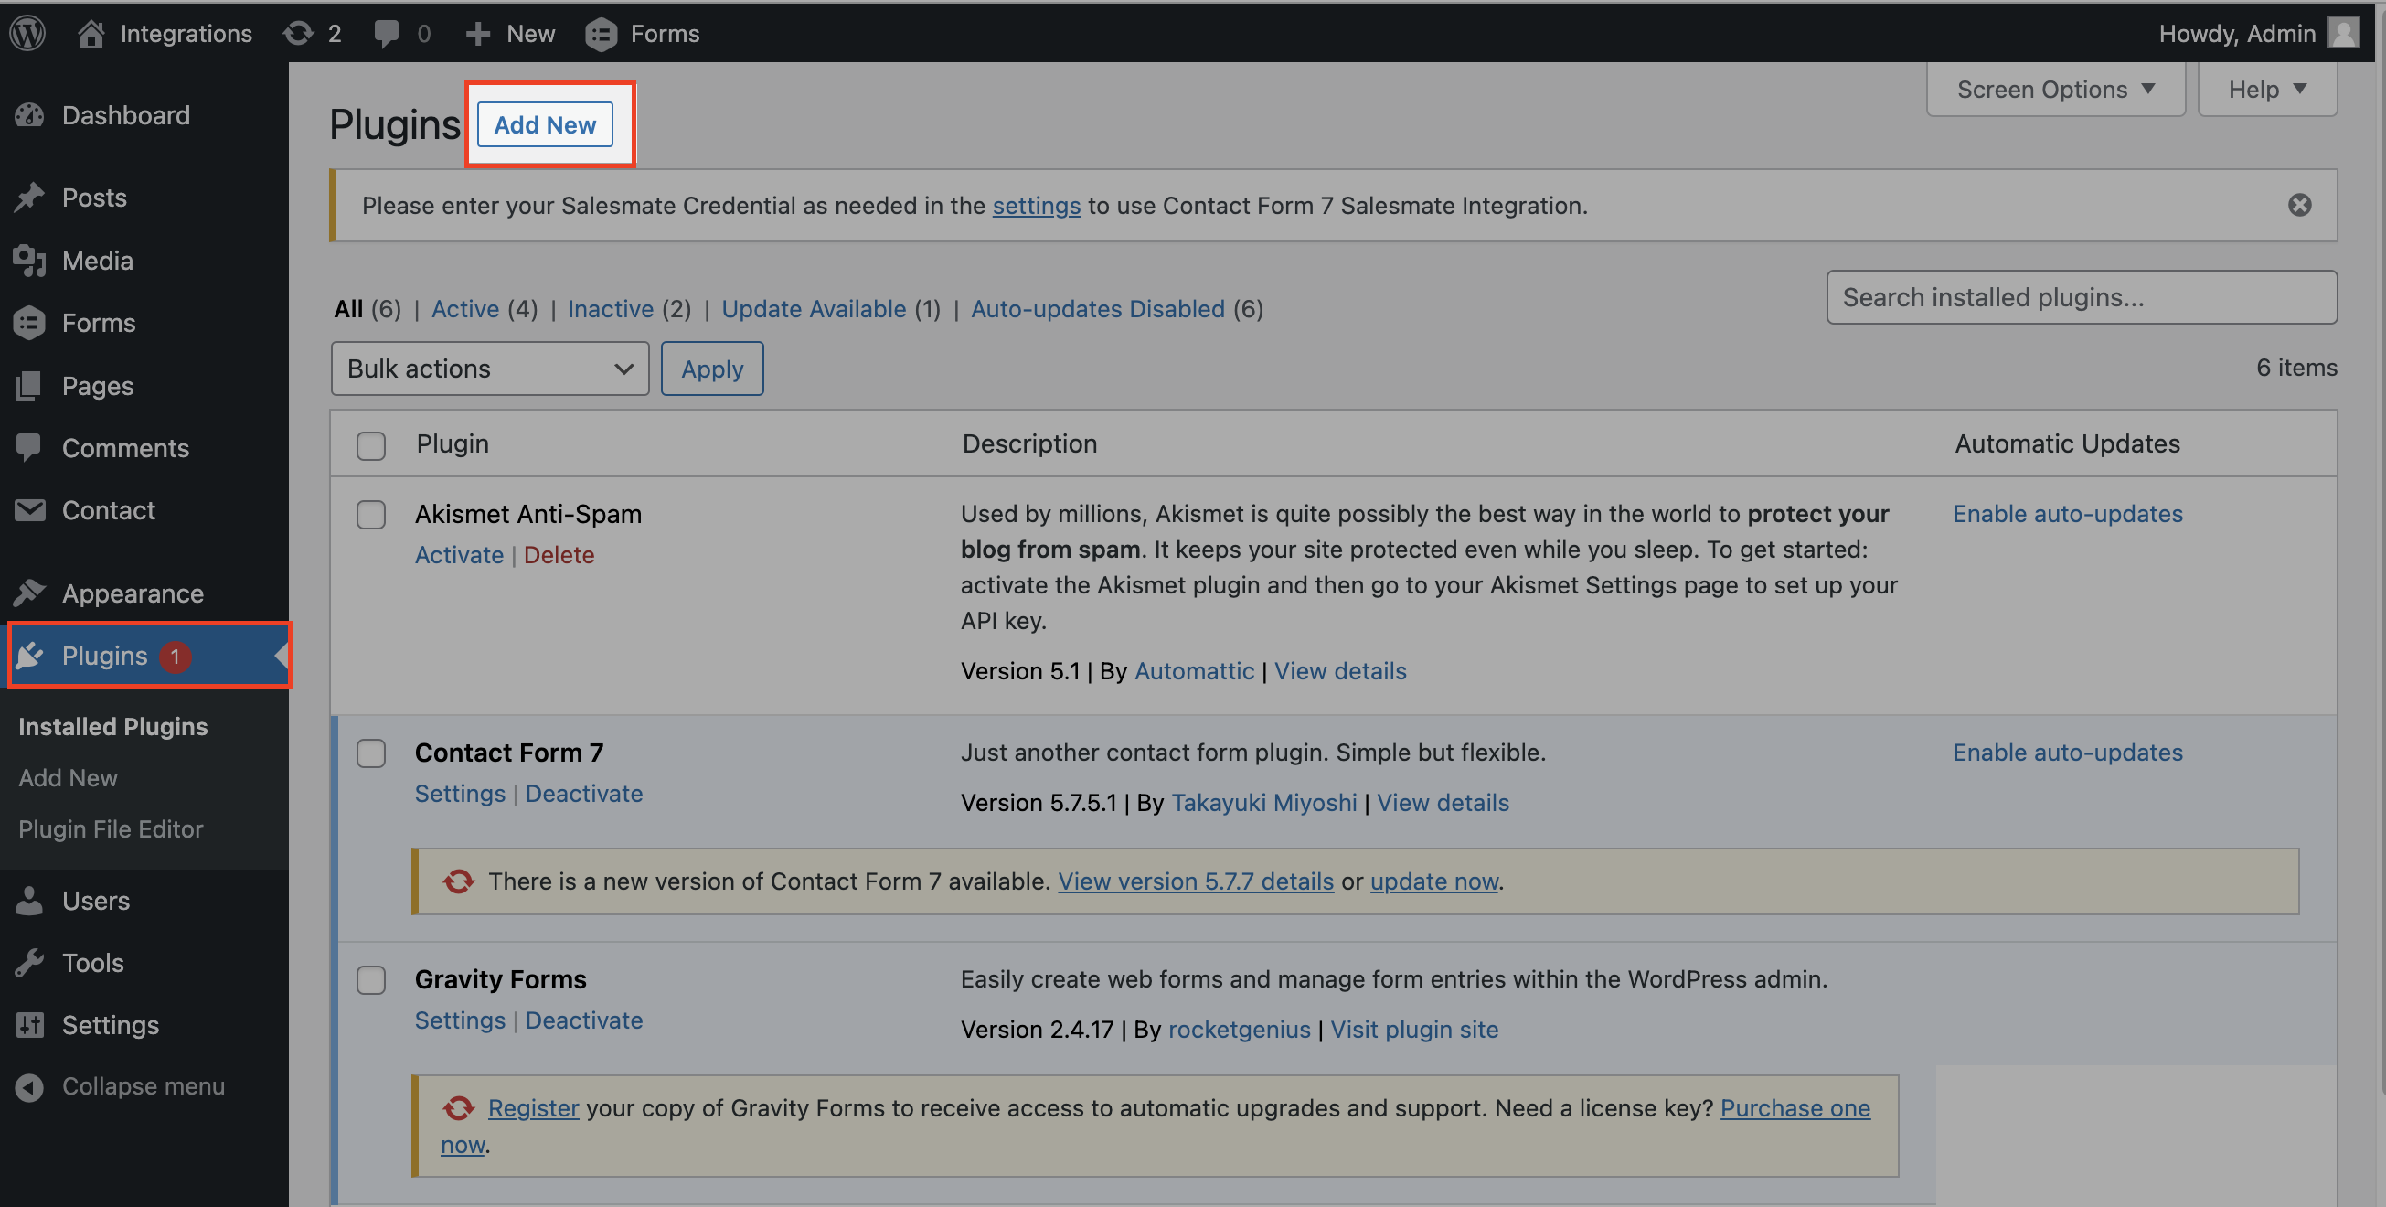The image size is (2386, 1207).
Task: Dismiss the Salesmate credential notice
Action: pos(2301,205)
